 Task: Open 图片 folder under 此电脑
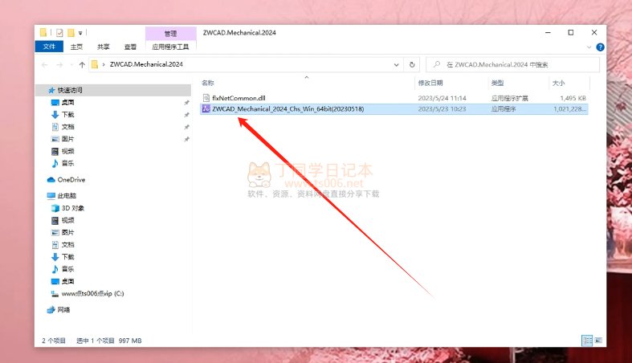pos(67,232)
